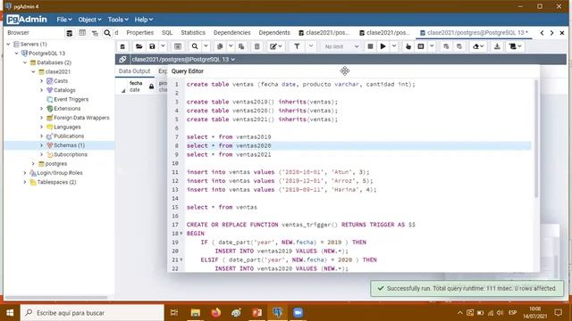Image resolution: width=572 pixels, height=321 pixels.
Task: Open the Object menu
Action: click(89, 20)
